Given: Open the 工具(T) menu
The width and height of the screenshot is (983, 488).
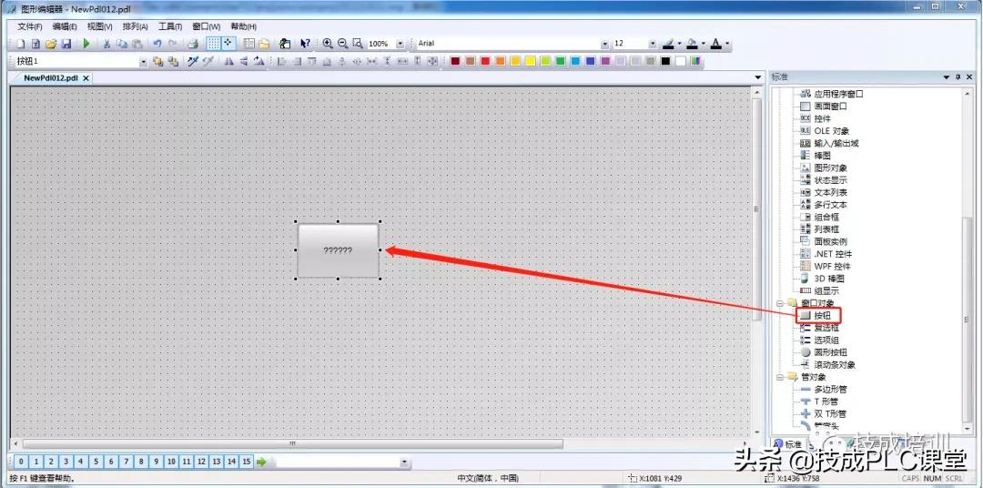Looking at the screenshot, I should click(x=170, y=27).
